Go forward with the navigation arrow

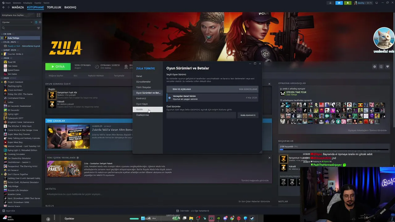8,7
